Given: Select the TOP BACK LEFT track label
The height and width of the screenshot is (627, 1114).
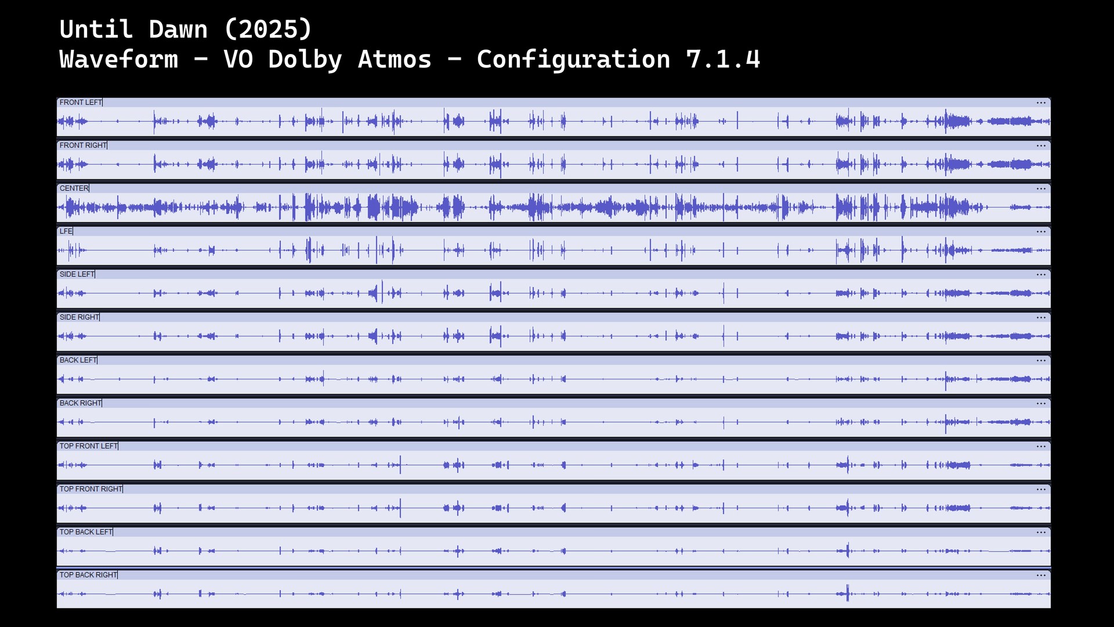Looking at the screenshot, I should click(86, 532).
